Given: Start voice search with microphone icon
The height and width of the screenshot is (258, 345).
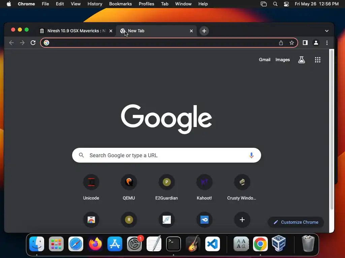Looking at the screenshot, I should pos(251,155).
